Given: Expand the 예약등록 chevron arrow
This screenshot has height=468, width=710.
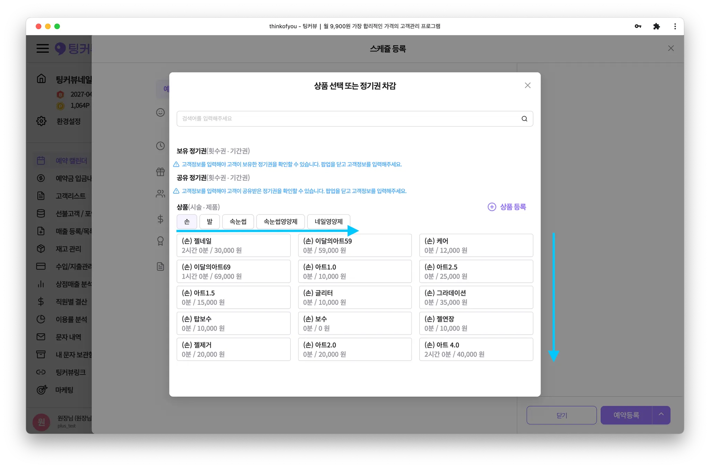Looking at the screenshot, I should [661, 414].
